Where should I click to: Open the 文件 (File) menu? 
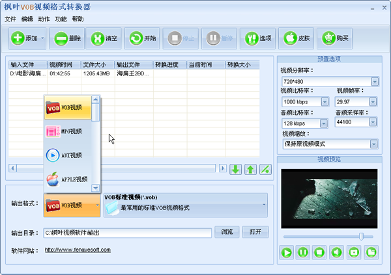[x=10, y=19]
